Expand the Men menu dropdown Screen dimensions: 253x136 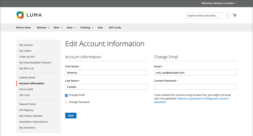tap(62, 28)
